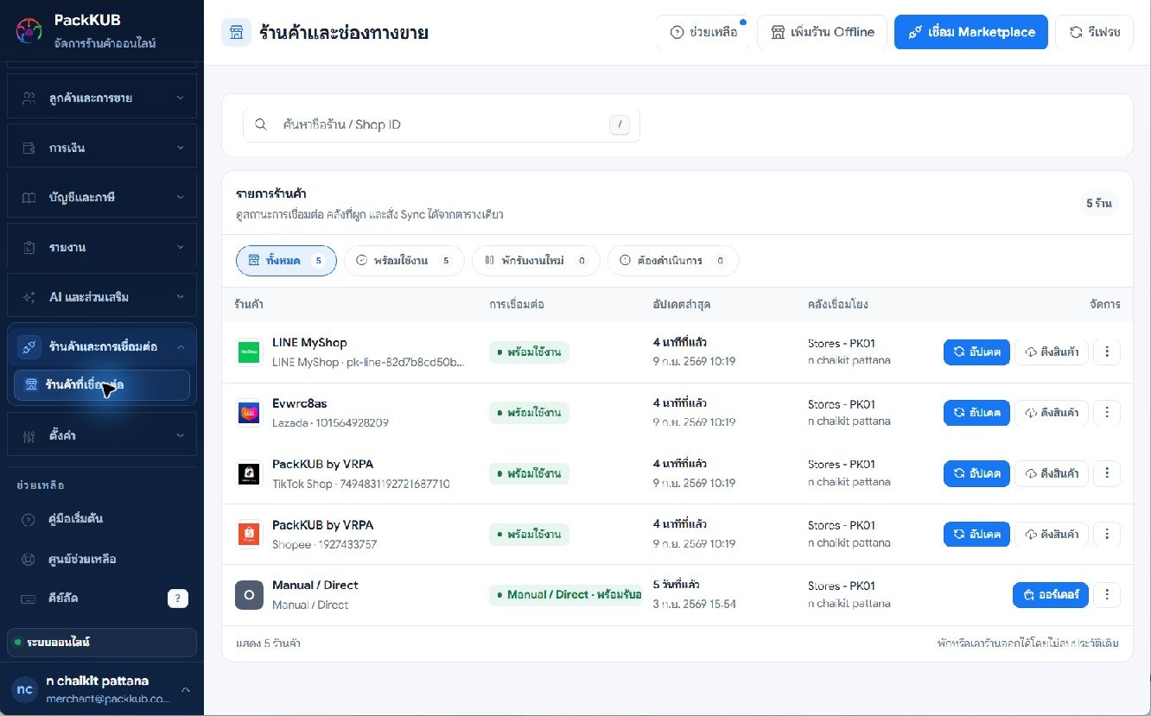Collapse the ร้านค้าและการเชื่อมต่อ section
The width and height of the screenshot is (1151, 716).
click(102, 346)
